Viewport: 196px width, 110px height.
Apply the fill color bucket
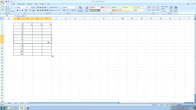point(30,10)
